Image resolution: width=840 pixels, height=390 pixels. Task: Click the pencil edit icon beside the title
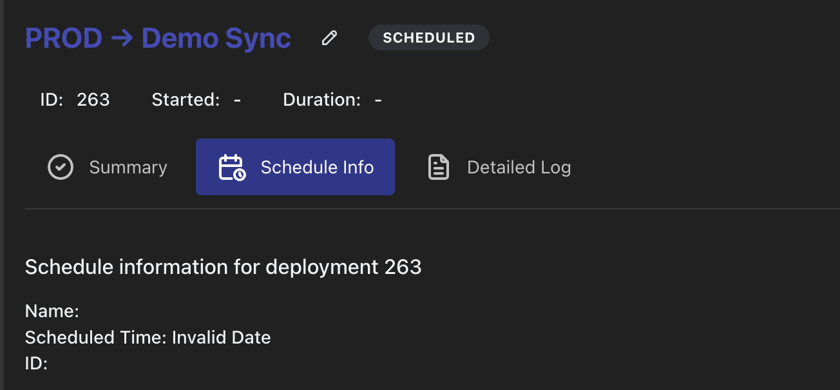point(329,38)
